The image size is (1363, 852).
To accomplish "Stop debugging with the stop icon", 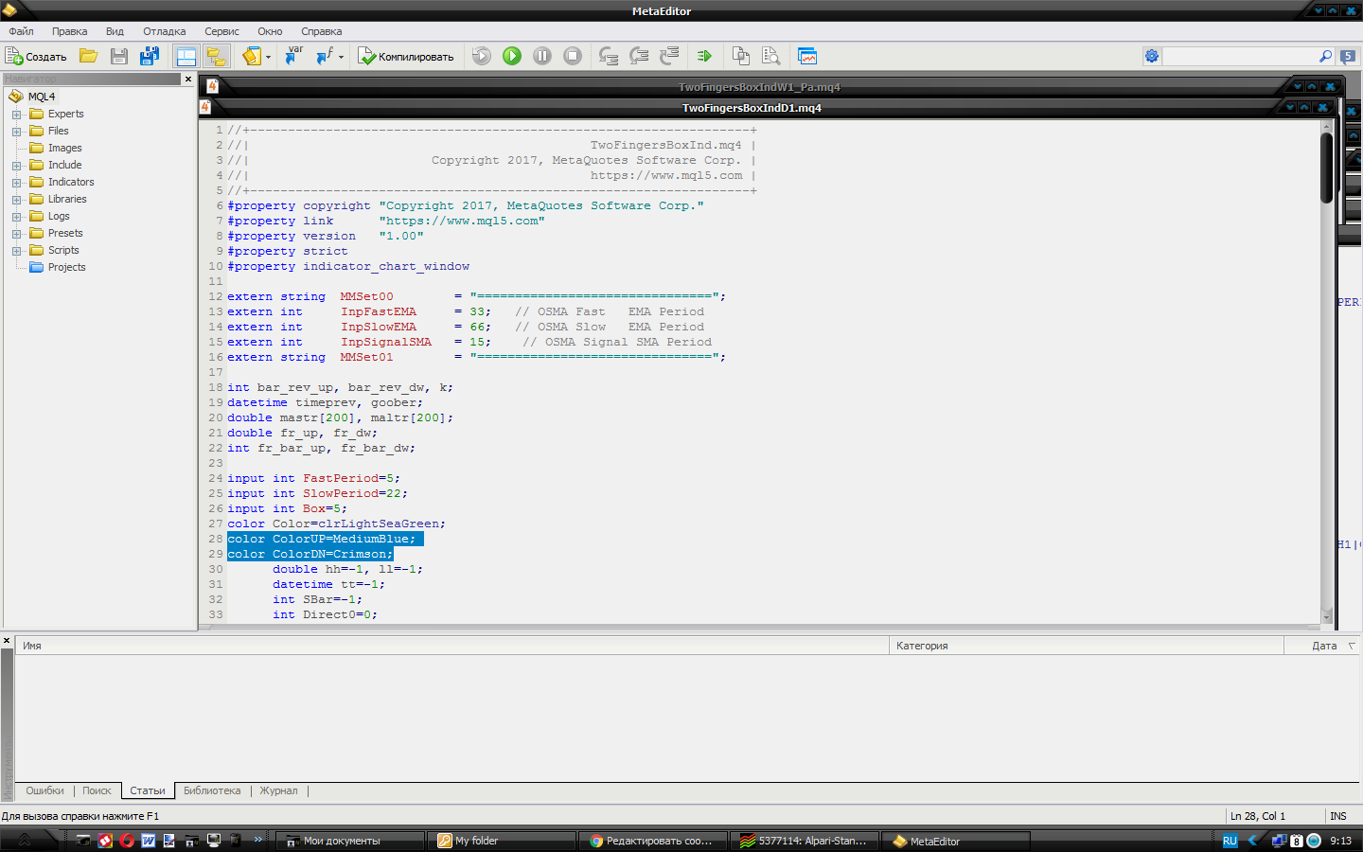I will coord(573,57).
